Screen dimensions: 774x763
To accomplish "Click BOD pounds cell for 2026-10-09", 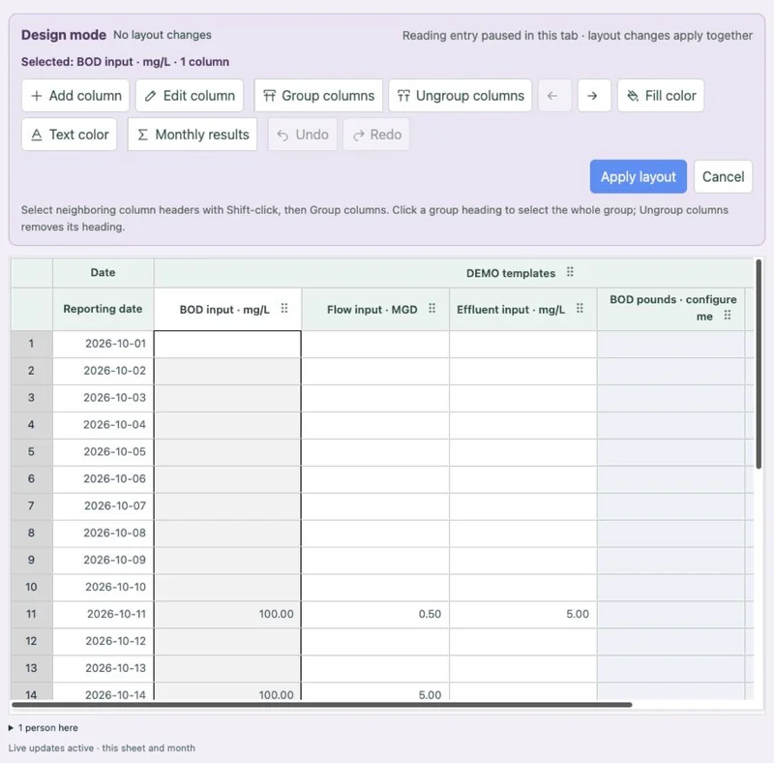I will [670, 560].
